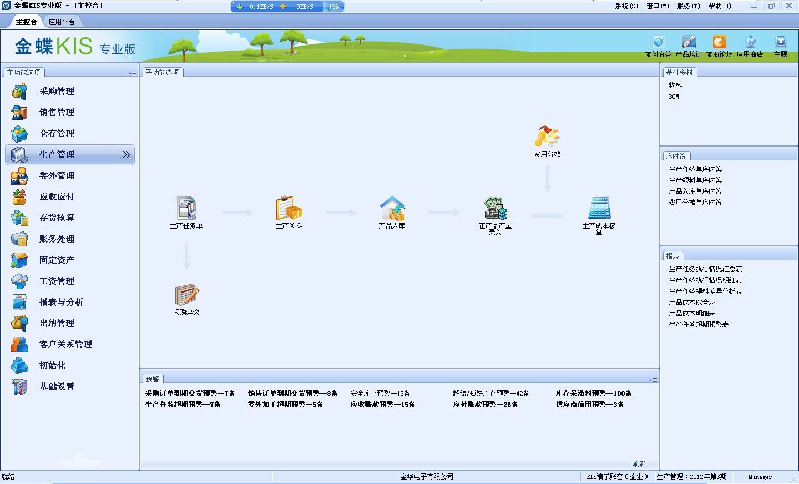
Task: Open 产品成本综合表 report
Action: pyautogui.click(x=692, y=302)
